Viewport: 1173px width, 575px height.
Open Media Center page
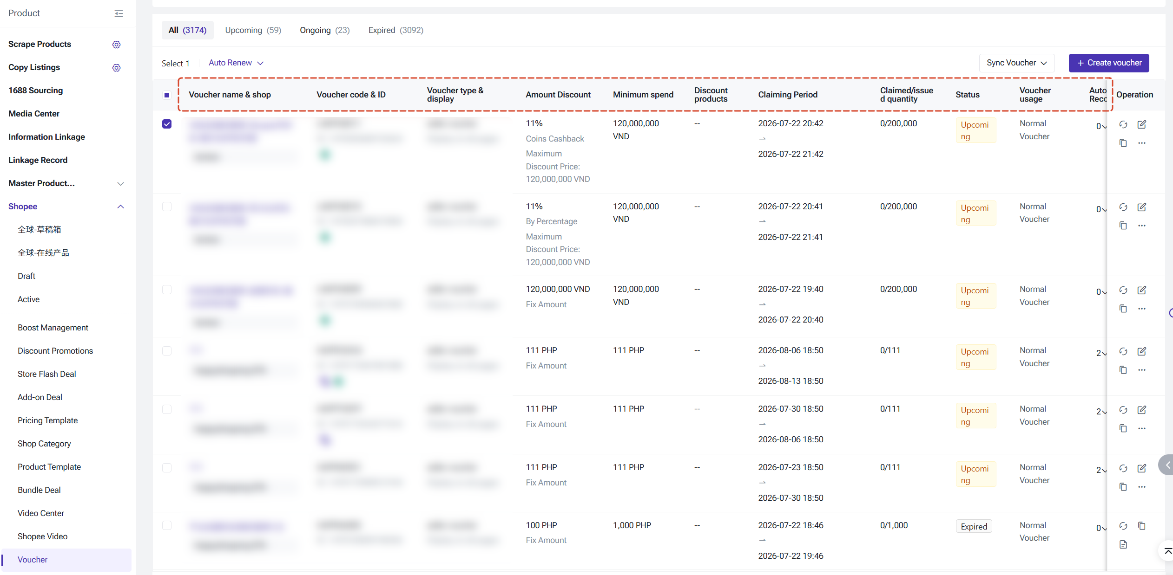tap(34, 114)
